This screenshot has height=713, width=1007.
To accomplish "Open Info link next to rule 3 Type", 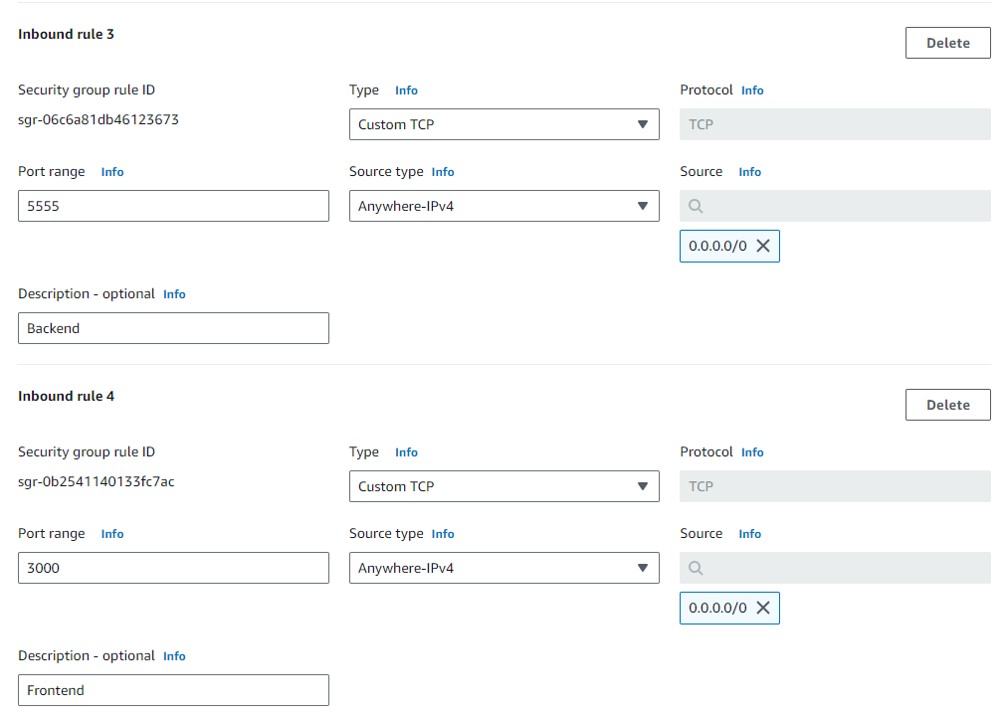I will (406, 90).
